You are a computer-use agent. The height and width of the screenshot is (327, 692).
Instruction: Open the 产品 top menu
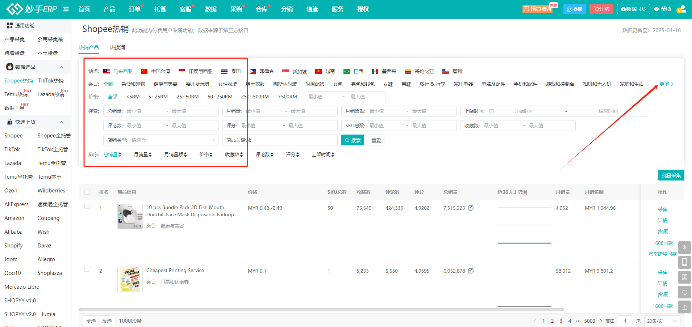tap(109, 9)
